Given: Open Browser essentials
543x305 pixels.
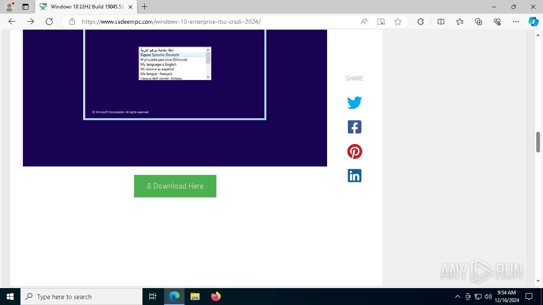Looking at the screenshot, I should click(x=497, y=22).
